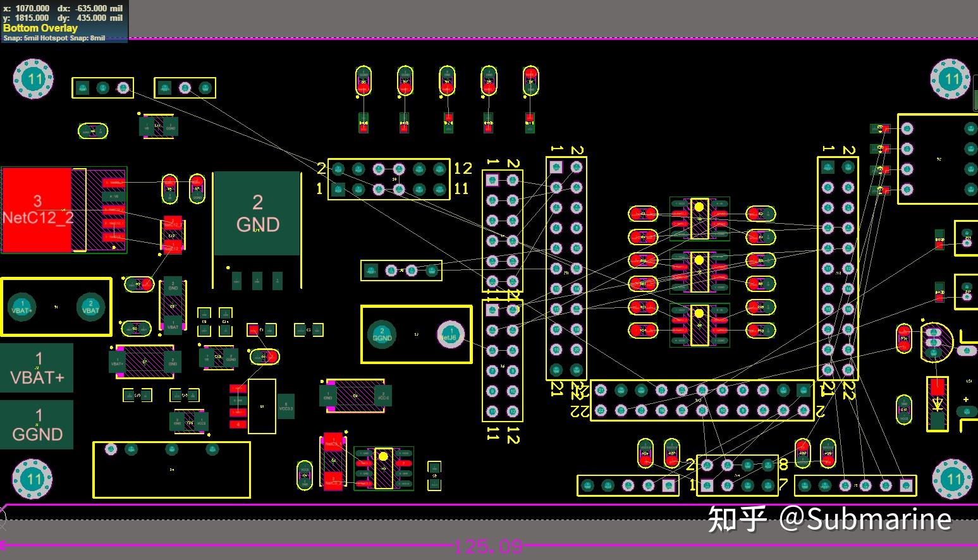Image resolution: width=978 pixels, height=560 pixels.
Task: Select the bottom-right mounting hole marked 11
Action: [x=951, y=479]
